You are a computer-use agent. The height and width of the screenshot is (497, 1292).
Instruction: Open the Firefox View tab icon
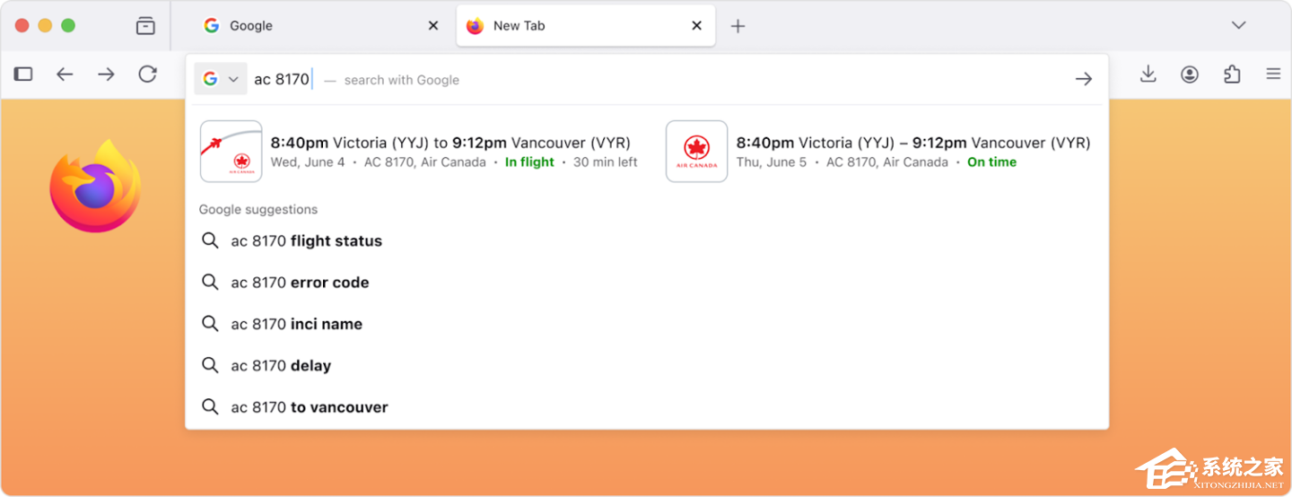point(145,26)
